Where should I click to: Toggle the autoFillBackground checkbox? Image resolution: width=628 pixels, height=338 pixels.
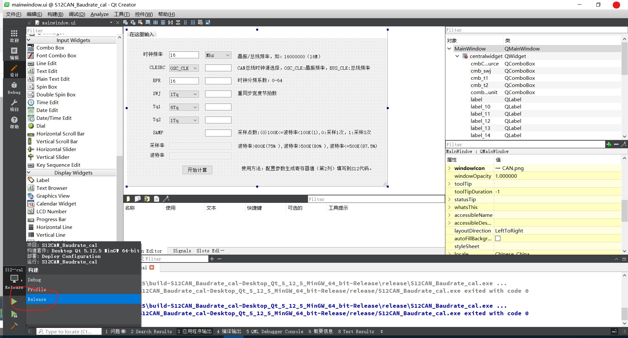pos(498,238)
